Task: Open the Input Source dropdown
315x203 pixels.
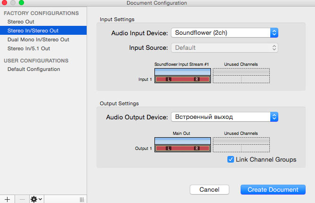Action: [225, 47]
